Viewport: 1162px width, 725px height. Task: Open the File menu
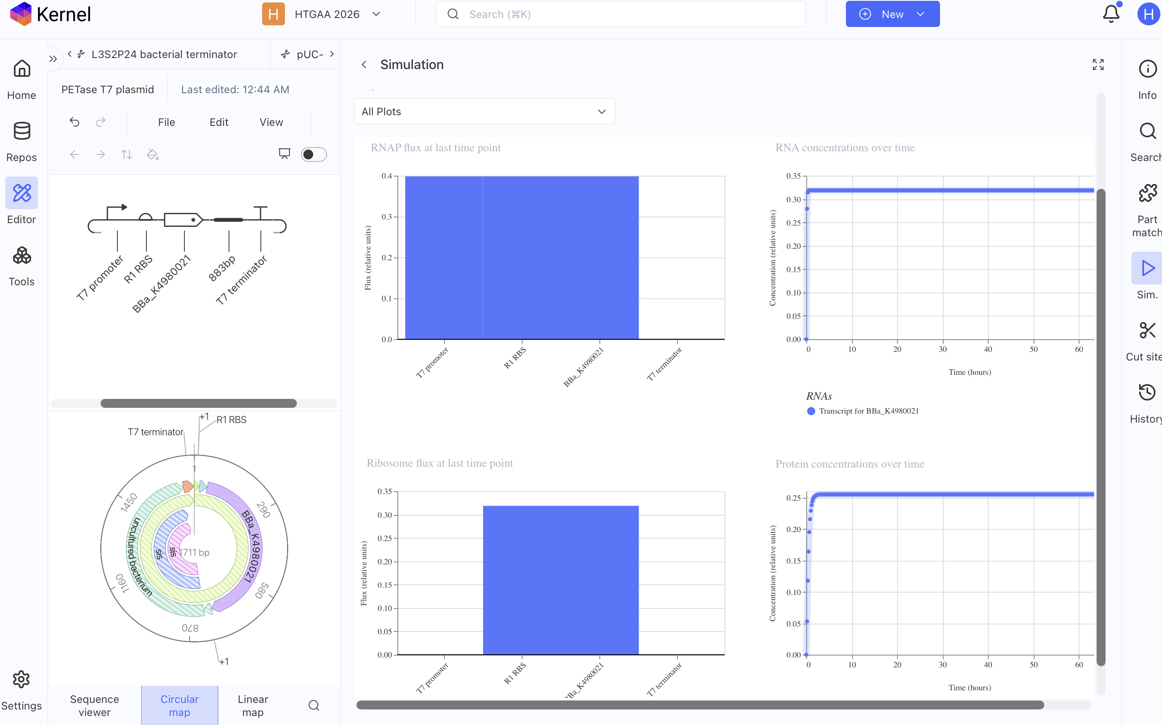166,122
